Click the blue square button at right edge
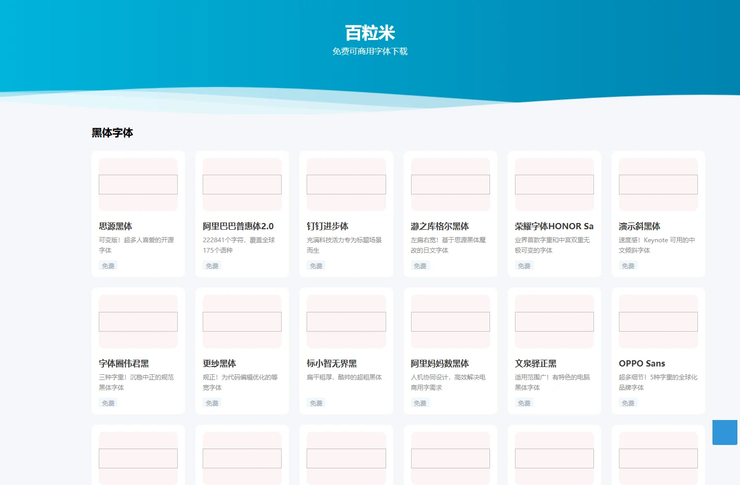The image size is (740, 485). tap(725, 432)
